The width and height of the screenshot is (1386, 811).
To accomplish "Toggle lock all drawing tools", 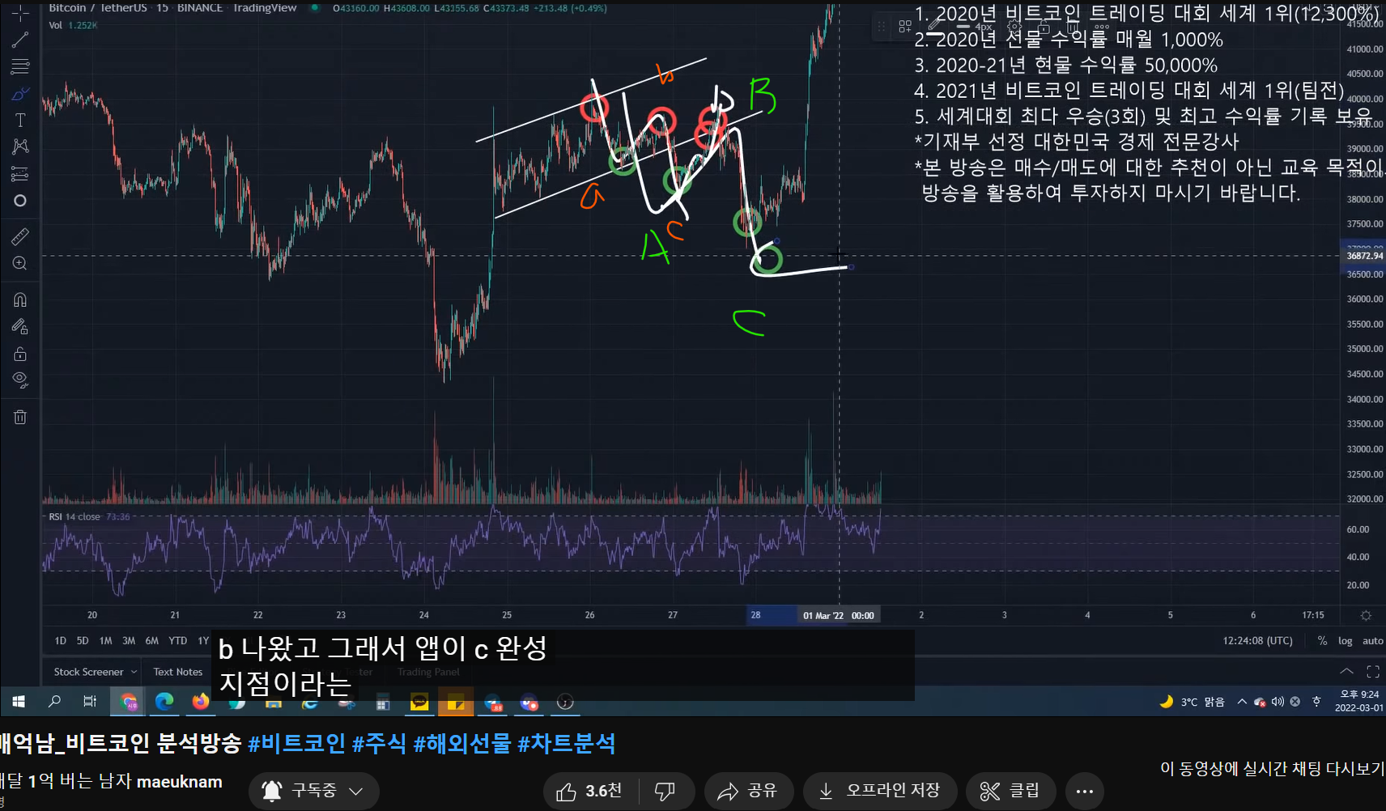I will coord(20,354).
